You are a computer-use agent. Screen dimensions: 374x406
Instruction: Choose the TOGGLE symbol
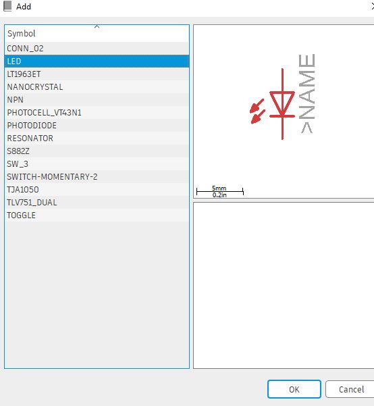click(x=97, y=215)
